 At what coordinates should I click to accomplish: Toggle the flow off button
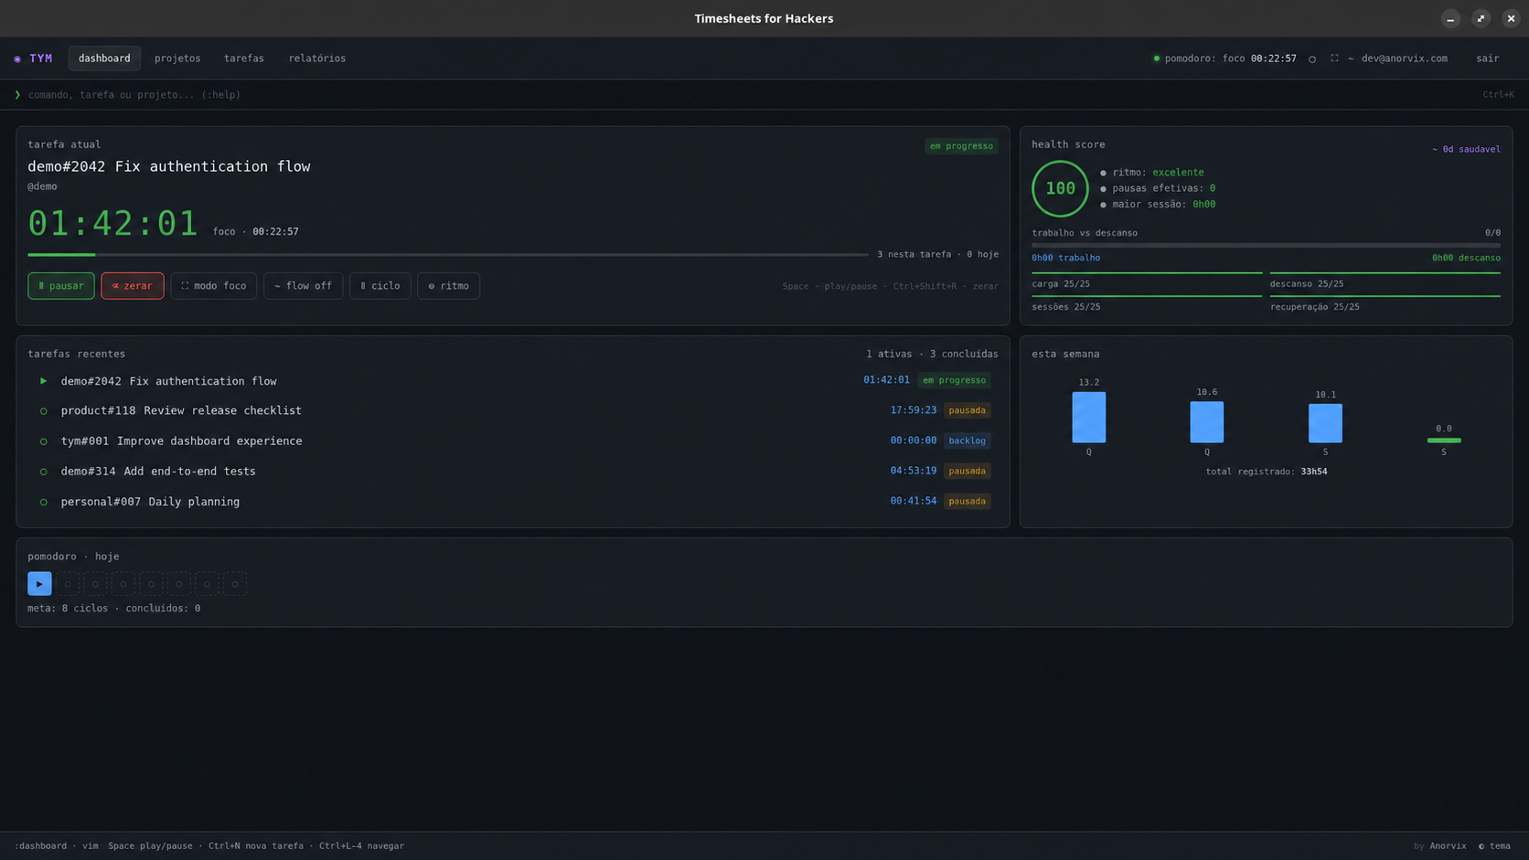click(304, 286)
